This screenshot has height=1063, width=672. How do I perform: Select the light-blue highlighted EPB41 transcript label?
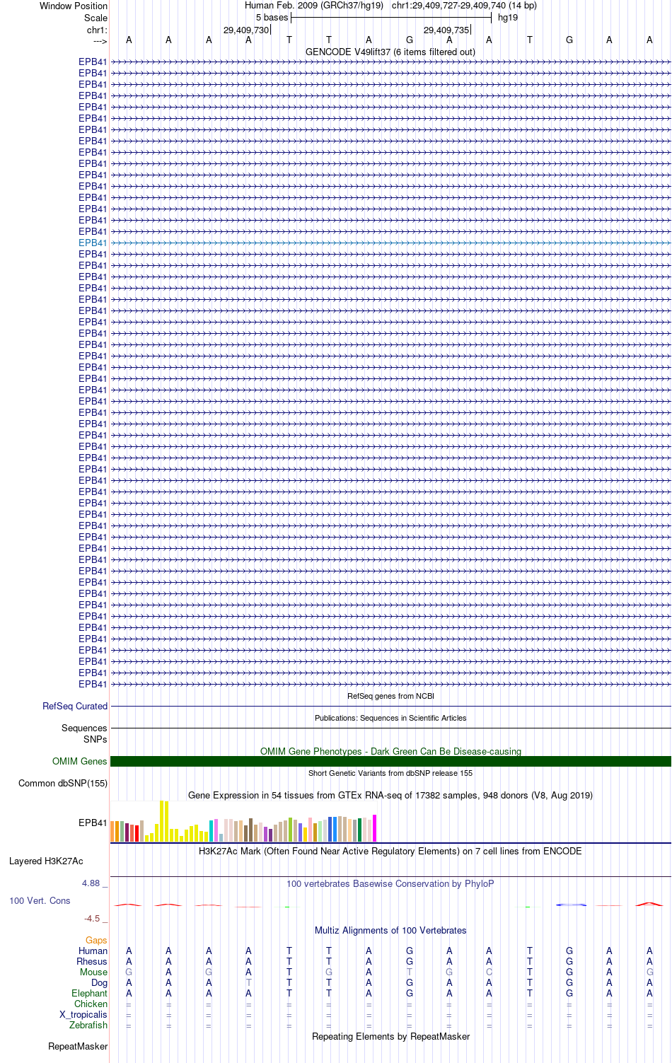pyautogui.click(x=93, y=243)
